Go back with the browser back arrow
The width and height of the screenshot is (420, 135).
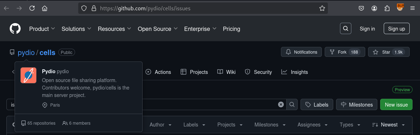[6, 8]
